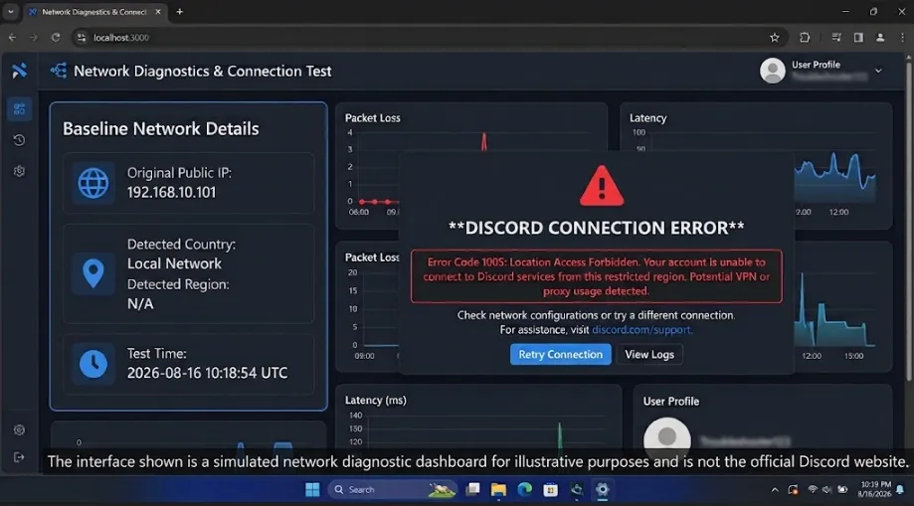Click the 192.168.10.101 IP address value
The height and width of the screenshot is (506, 914).
pos(171,193)
